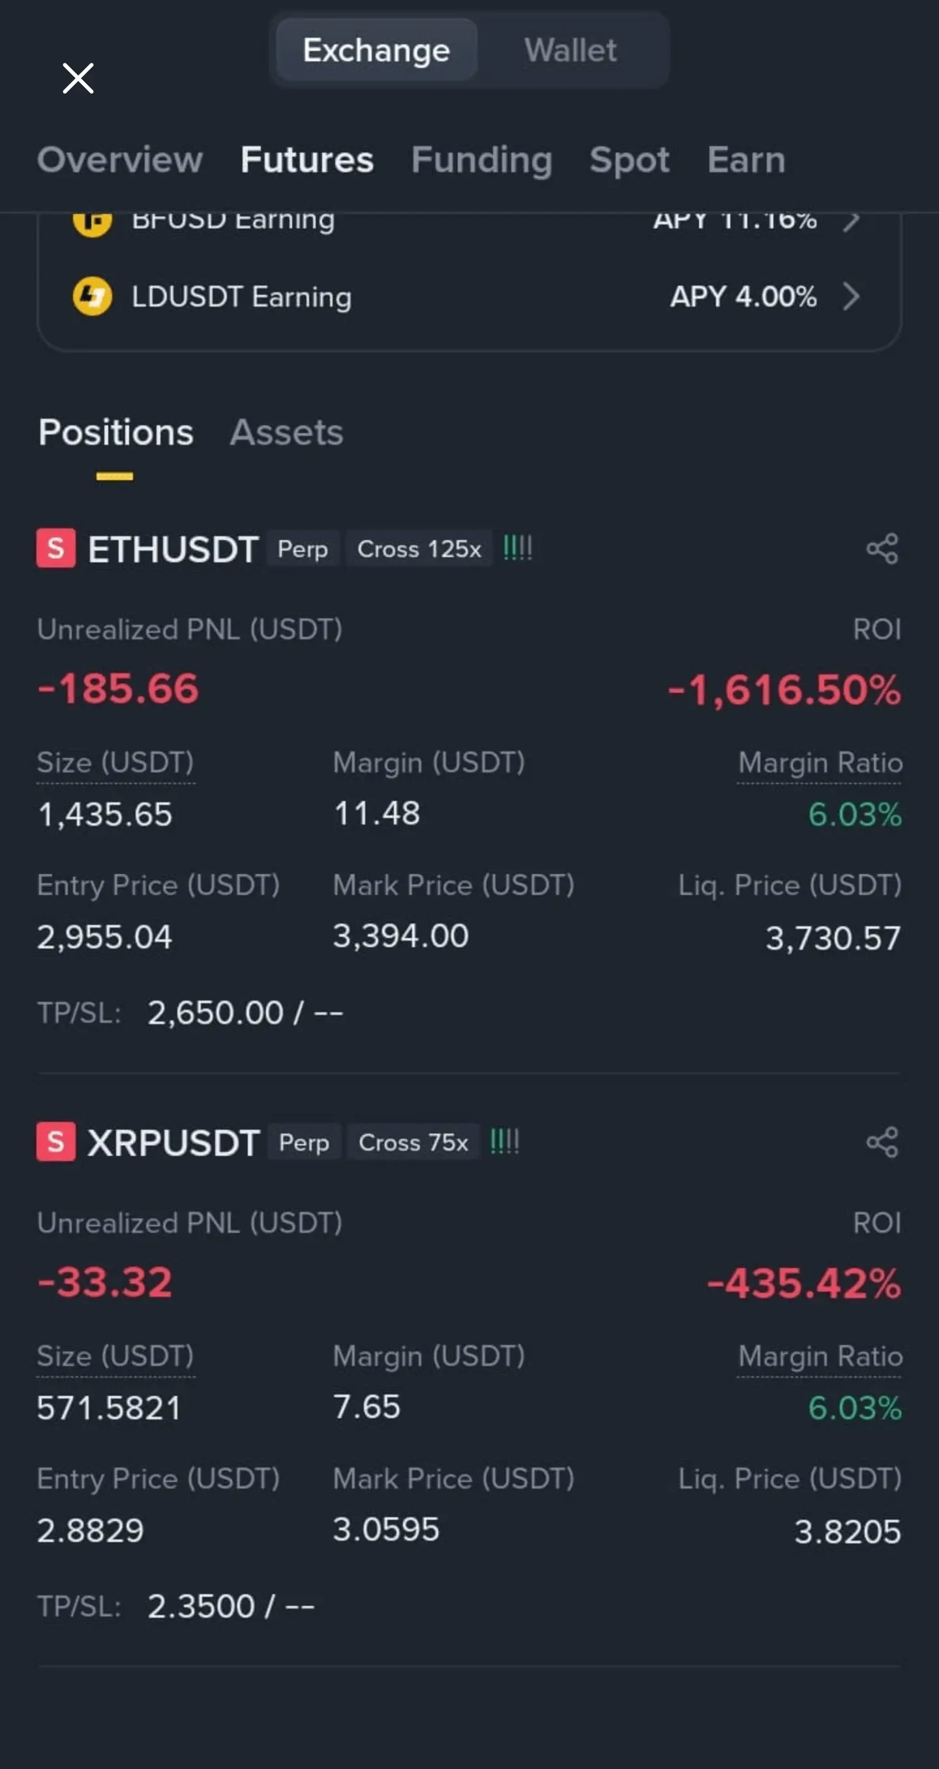Tap the BFUSD Earning coin icon
Screen dimensions: 939x1769
[x=92, y=222]
